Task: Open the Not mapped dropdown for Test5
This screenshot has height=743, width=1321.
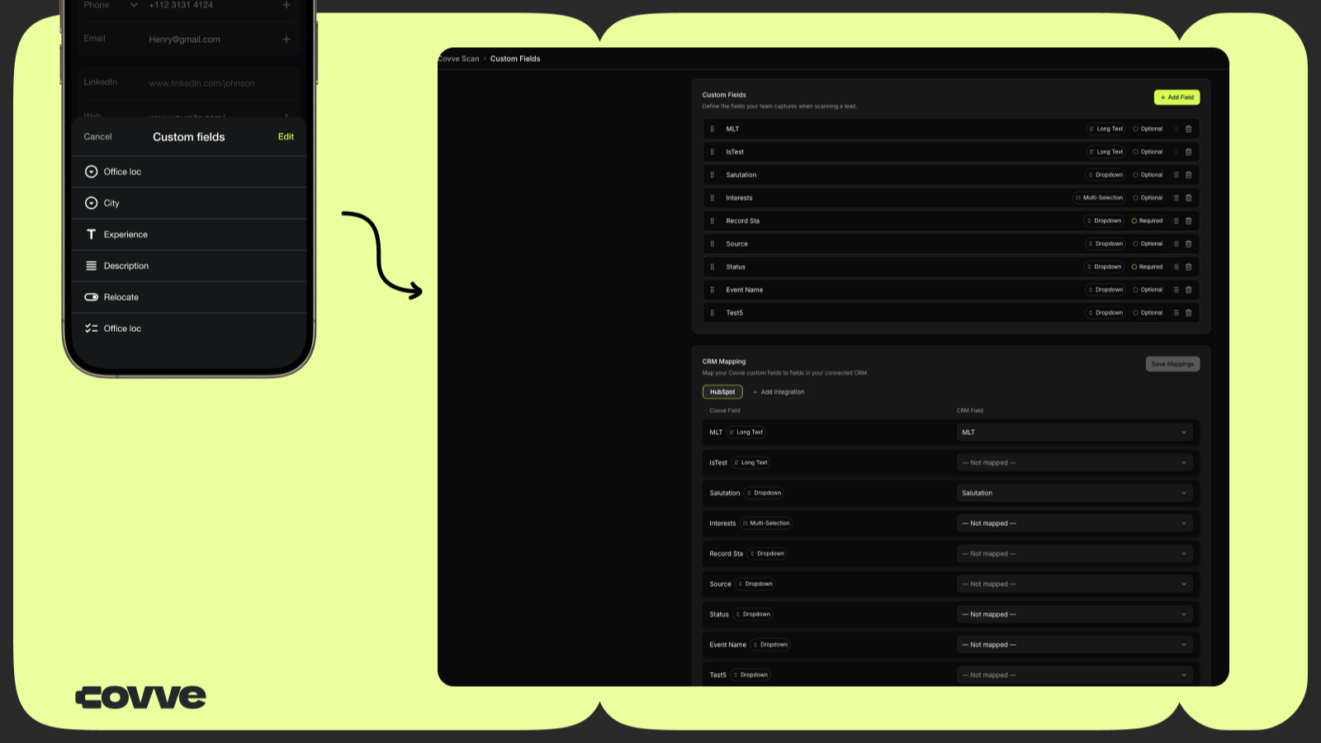Action: [x=1074, y=675]
